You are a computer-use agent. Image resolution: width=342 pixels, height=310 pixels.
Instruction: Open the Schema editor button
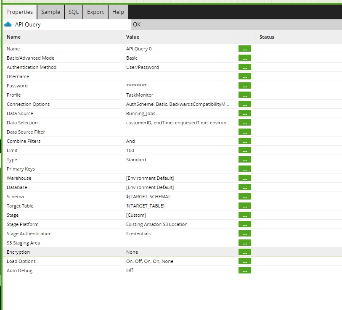(x=244, y=196)
